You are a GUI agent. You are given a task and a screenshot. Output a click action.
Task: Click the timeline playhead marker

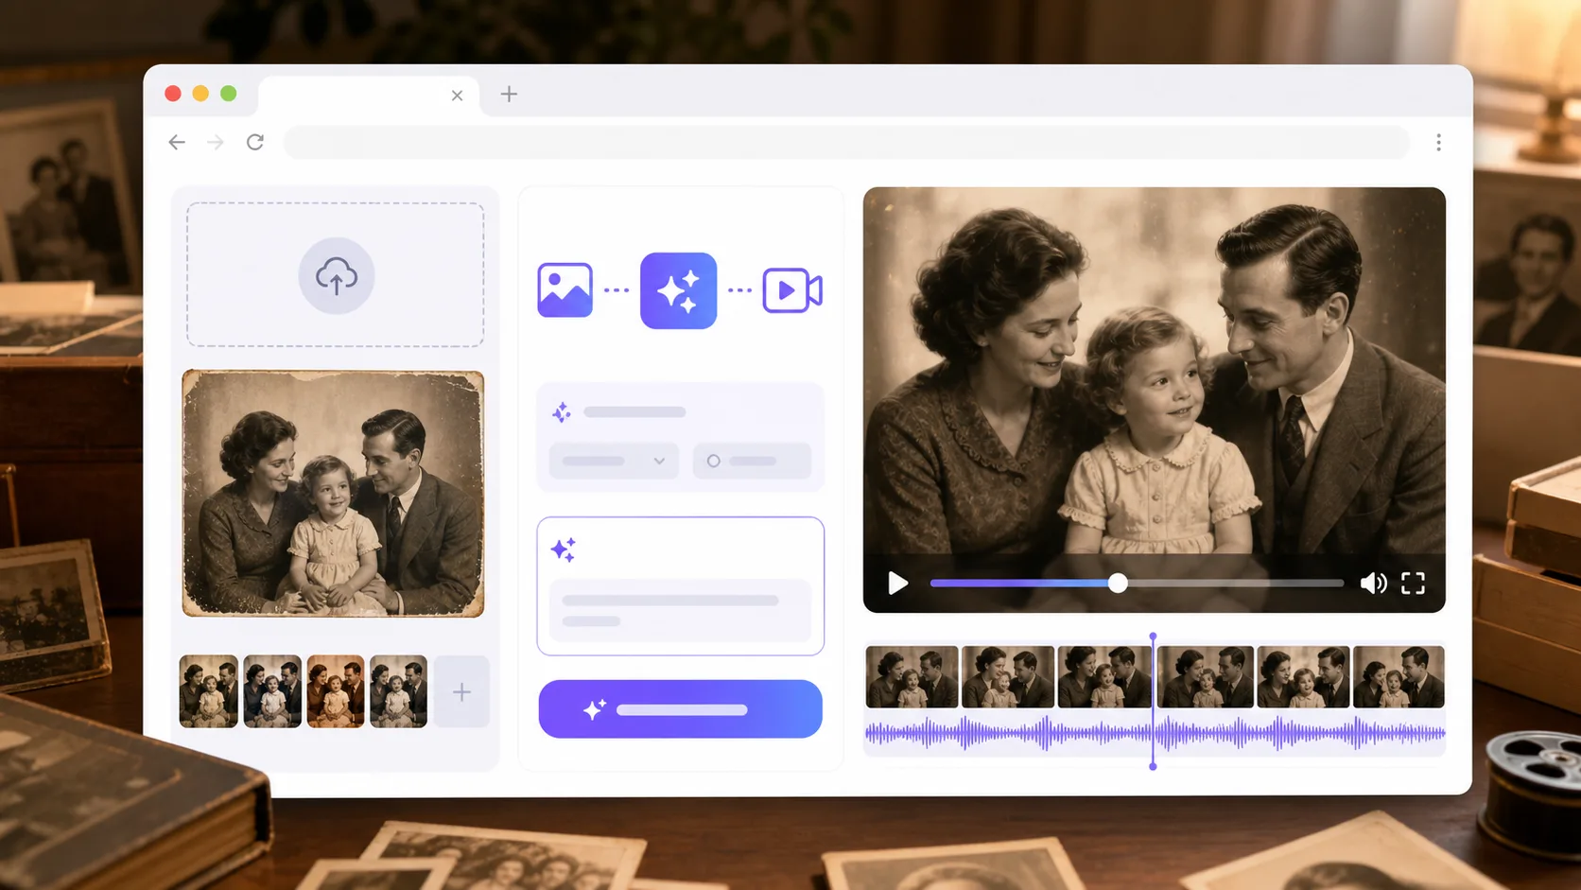1153,700
